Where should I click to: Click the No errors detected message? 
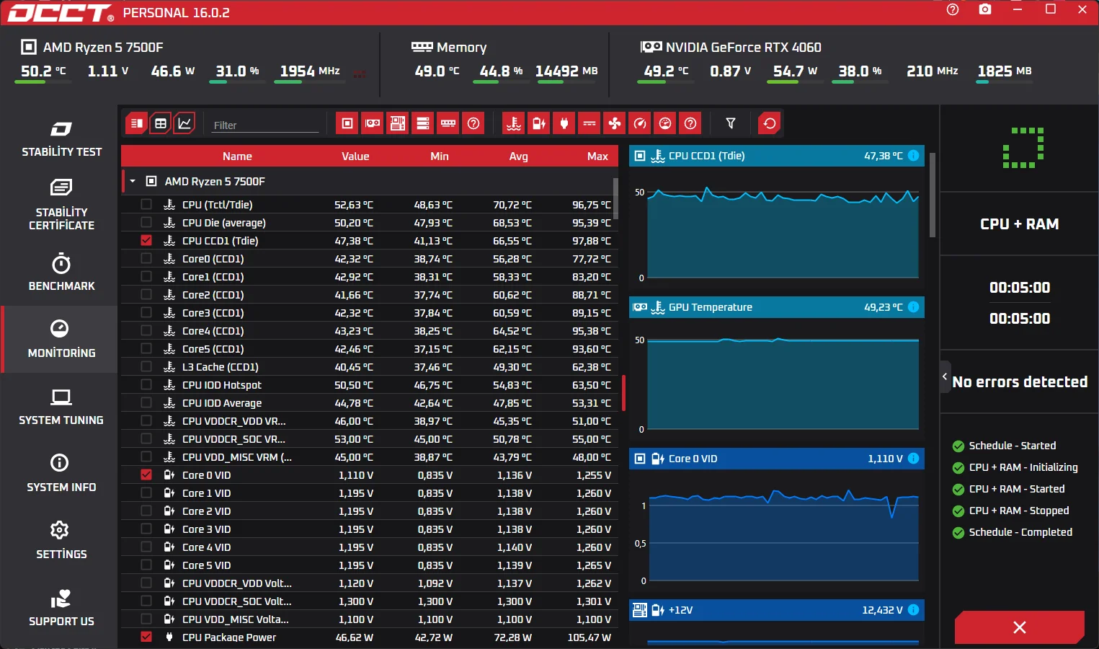(1020, 381)
